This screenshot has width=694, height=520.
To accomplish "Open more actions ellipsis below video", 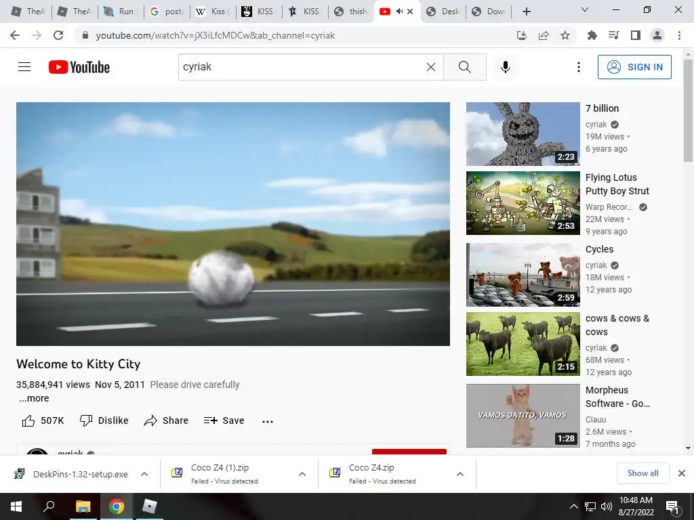I will 267,421.
